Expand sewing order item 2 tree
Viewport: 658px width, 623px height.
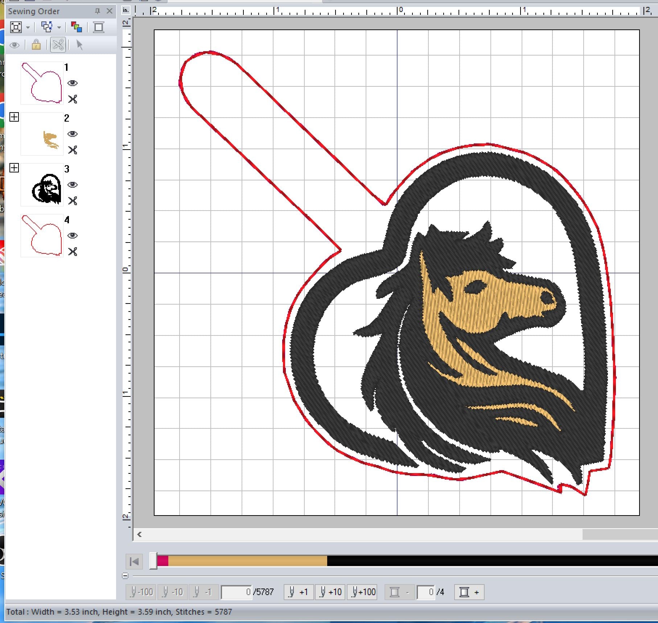(14, 117)
